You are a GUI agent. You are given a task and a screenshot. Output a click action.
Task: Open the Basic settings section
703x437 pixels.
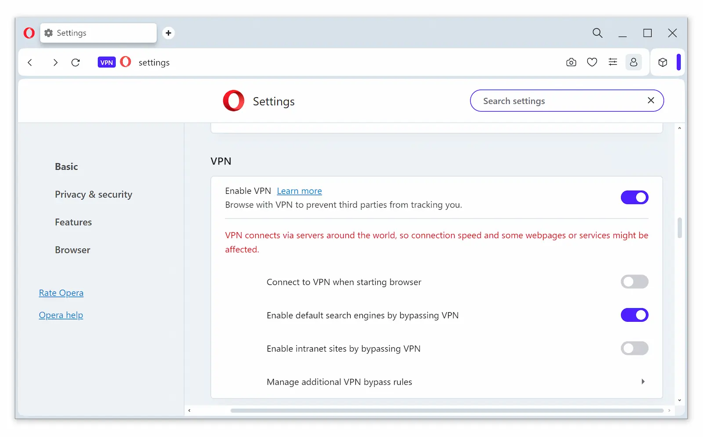click(x=66, y=167)
